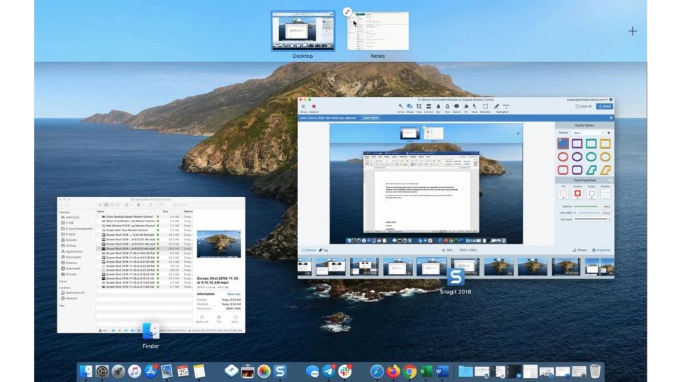681x382 pixels.
Task: Select the Text tool in Snagit
Action: pos(447,108)
